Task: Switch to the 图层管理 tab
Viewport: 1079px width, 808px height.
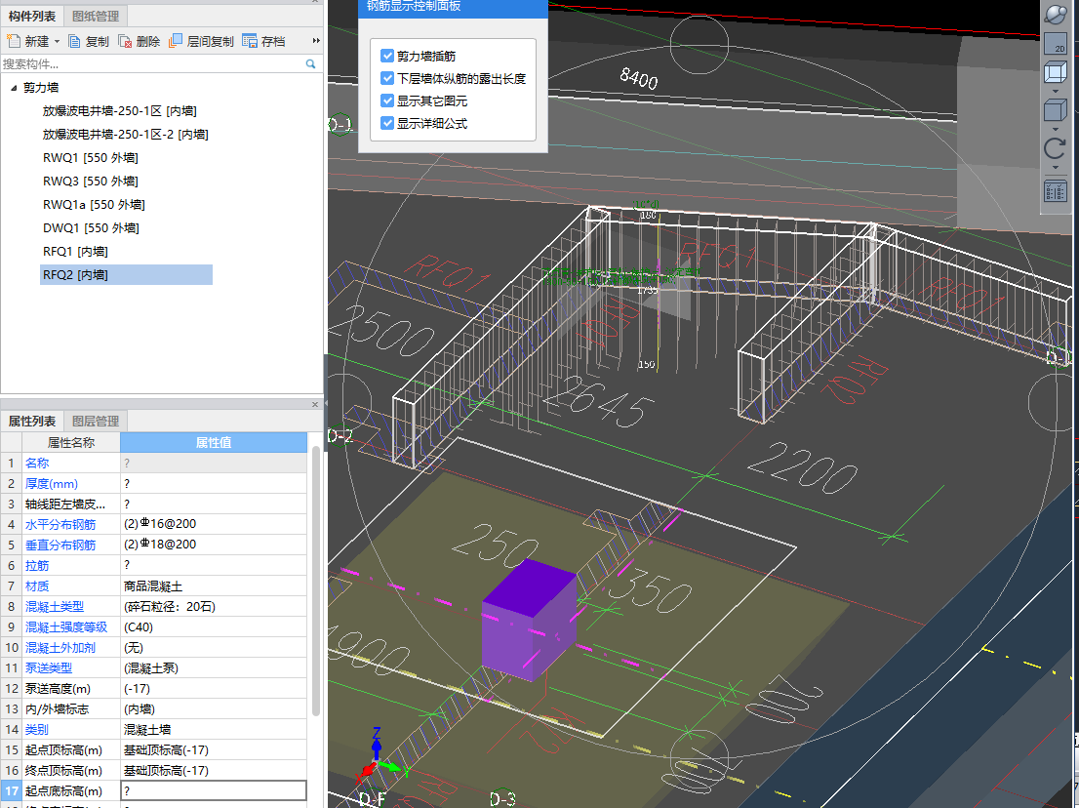Action: [96, 421]
